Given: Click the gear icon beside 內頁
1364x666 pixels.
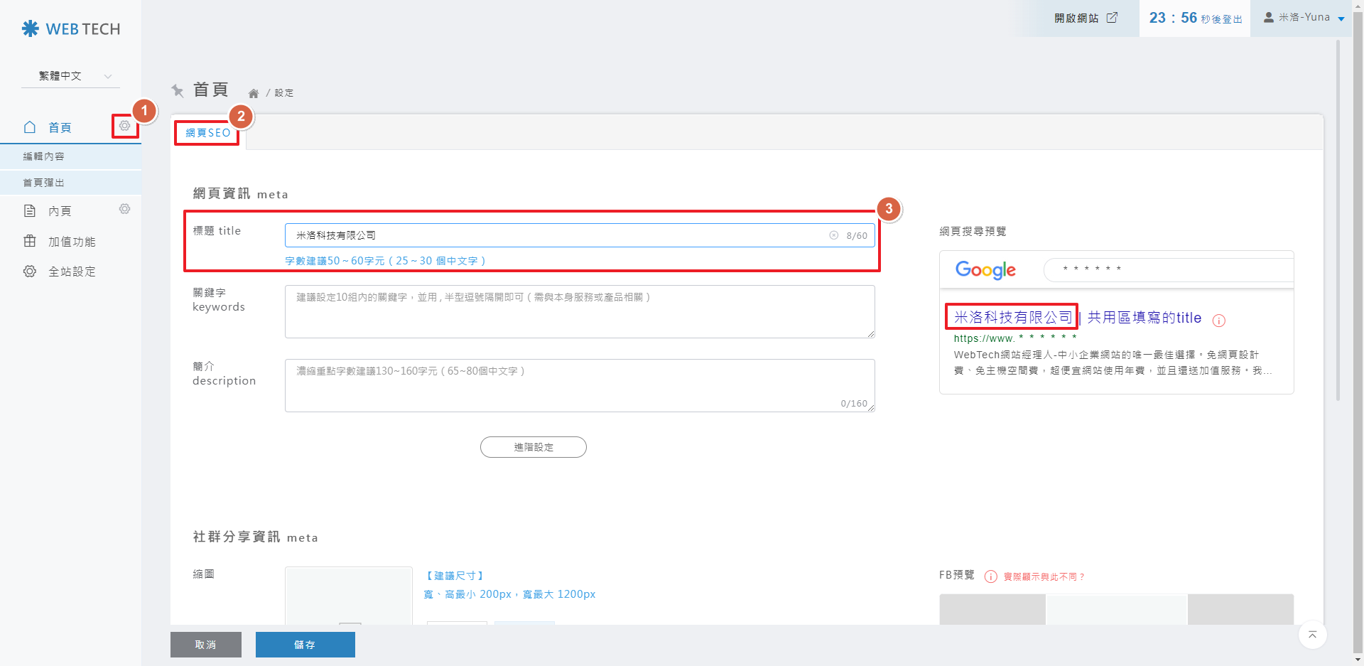Looking at the screenshot, I should coord(124,209).
